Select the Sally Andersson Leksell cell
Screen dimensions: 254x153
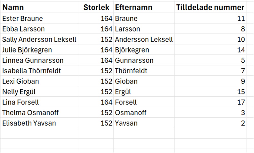click(39, 40)
